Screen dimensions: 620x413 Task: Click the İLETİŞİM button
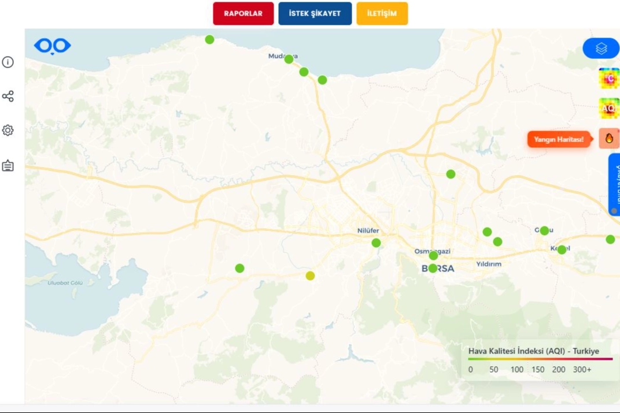382,14
